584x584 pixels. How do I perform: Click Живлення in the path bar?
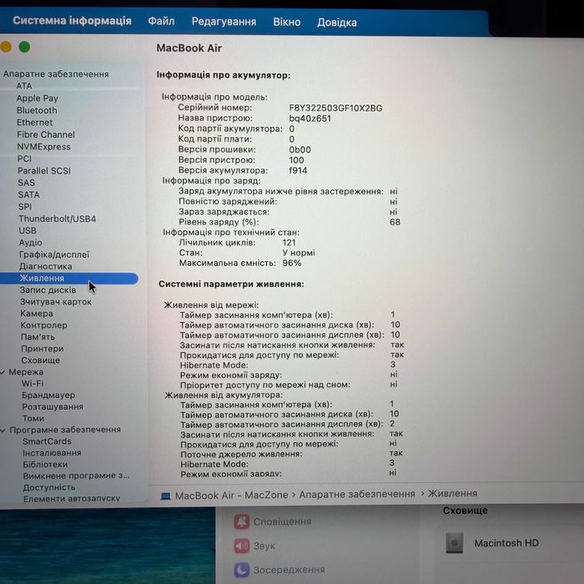(x=452, y=494)
